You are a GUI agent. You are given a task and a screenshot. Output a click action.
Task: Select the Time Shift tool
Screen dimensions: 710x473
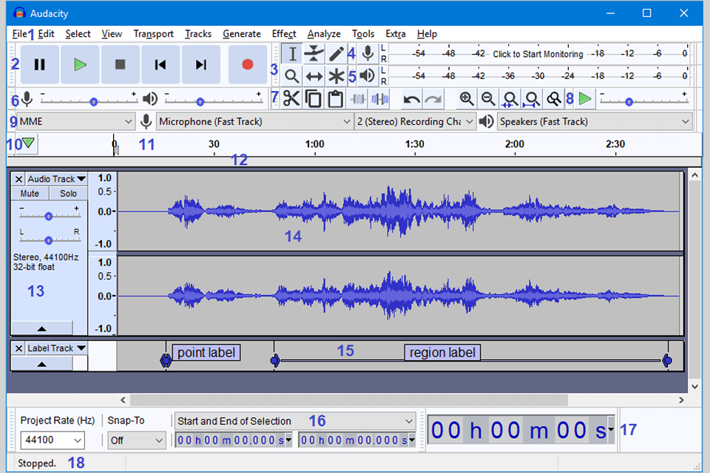click(314, 76)
